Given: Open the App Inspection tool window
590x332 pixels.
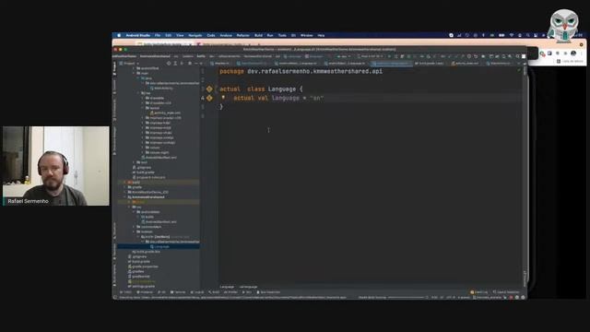Looking at the screenshot, I should pyautogui.click(x=268, y=292).
